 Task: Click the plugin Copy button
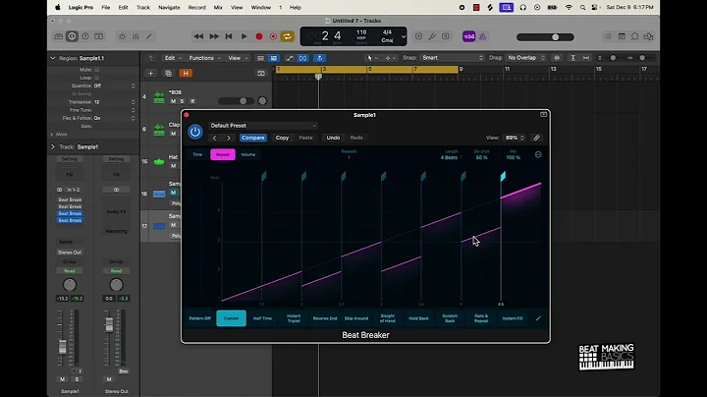click(282, 138)
